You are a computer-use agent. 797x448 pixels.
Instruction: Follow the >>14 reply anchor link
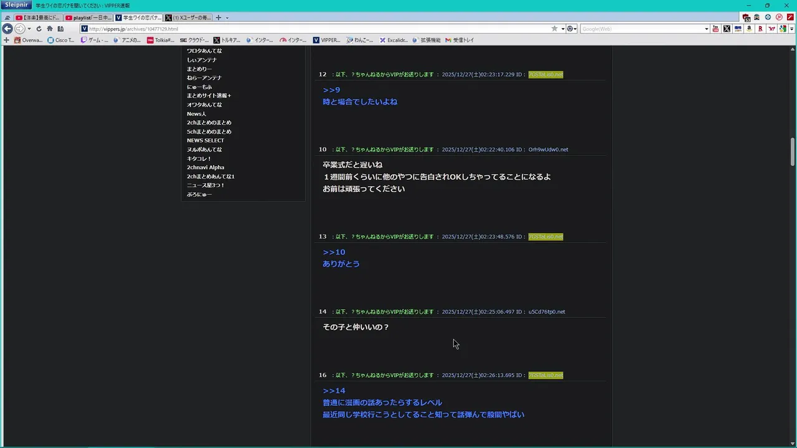[x=334, y=391]
